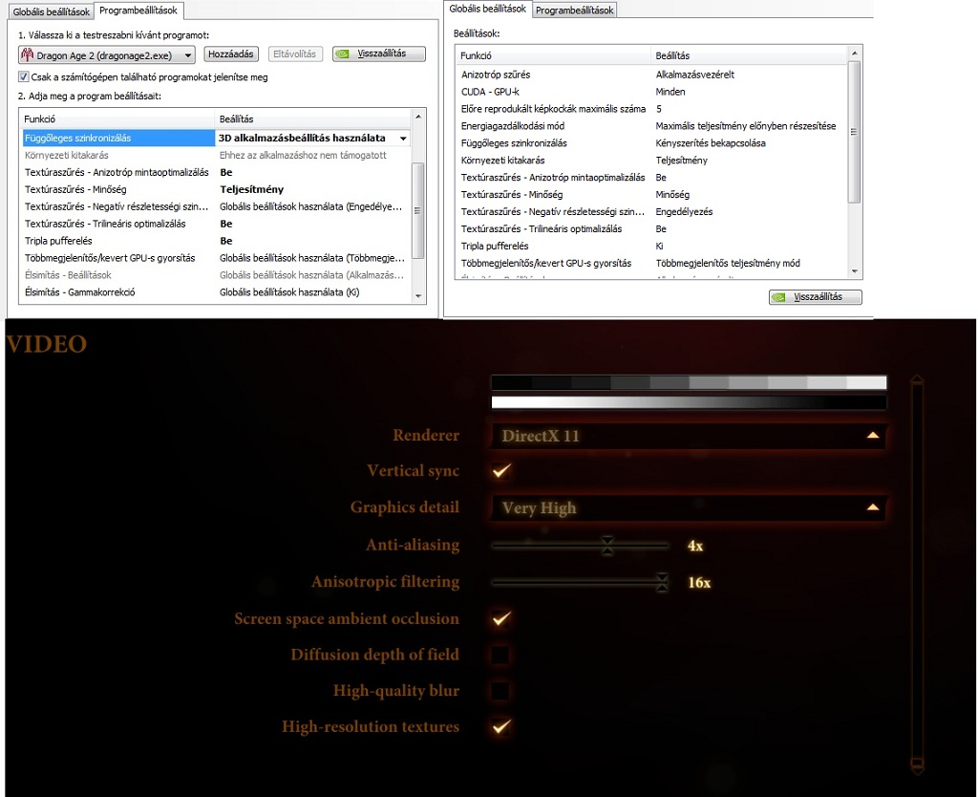The height and width of the screenshot is (797, 978).
Task: Select right Globális beállítások tab
Action: click(x=488, y=9)
